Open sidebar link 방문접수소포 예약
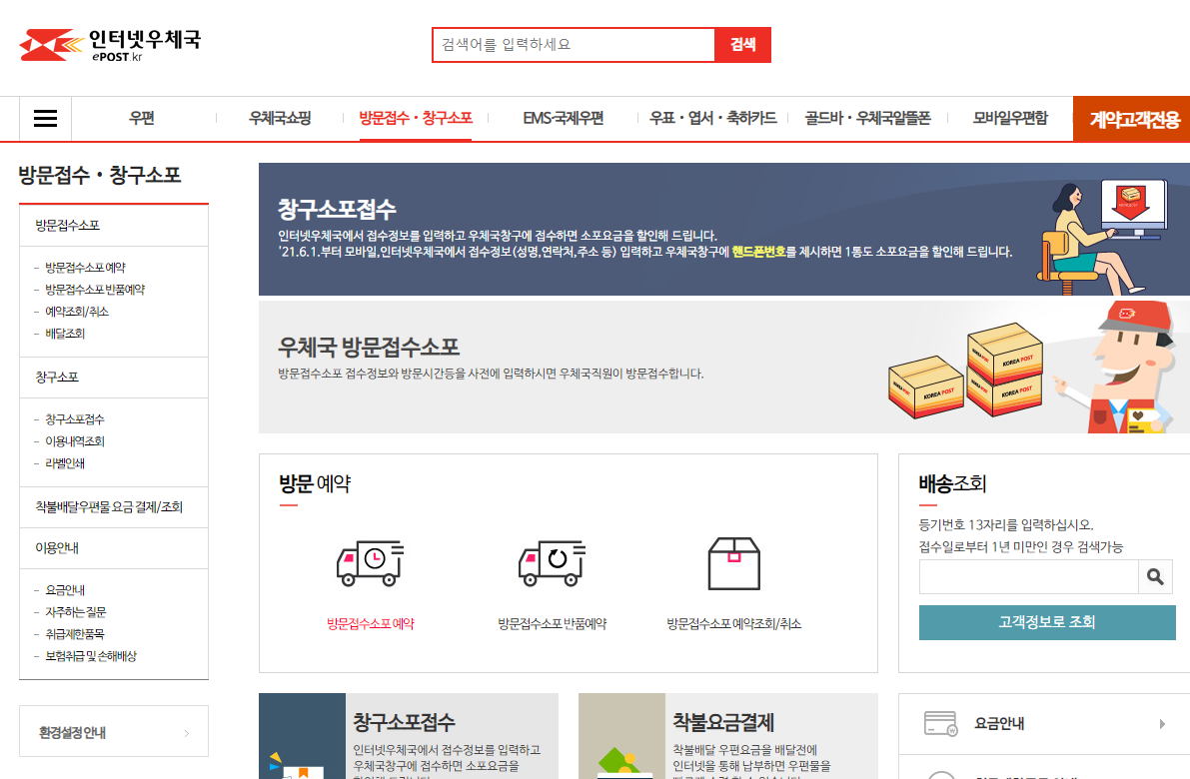Viewport: 1190px width, 779px height. tap(85, 268)
